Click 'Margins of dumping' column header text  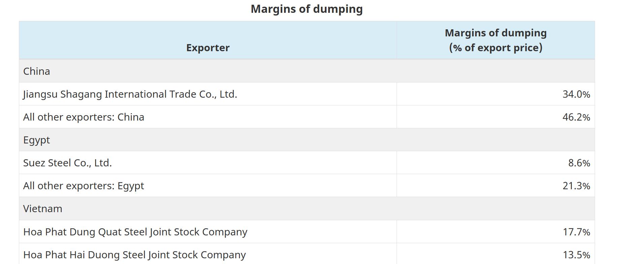[495, 33]
